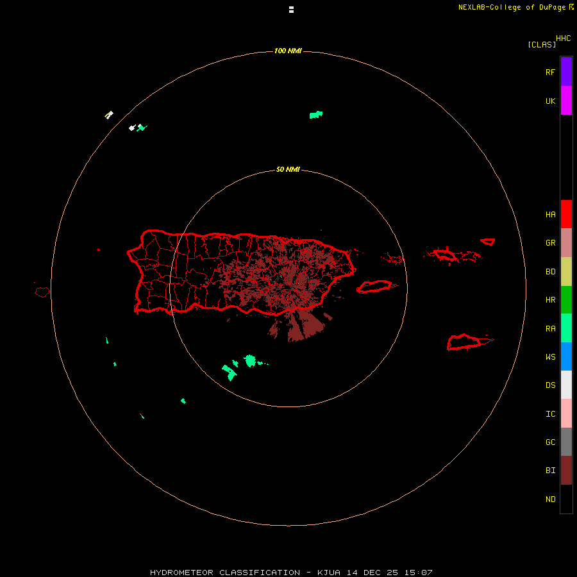Click the green rain echo north of island

click(x=315, y=115)
